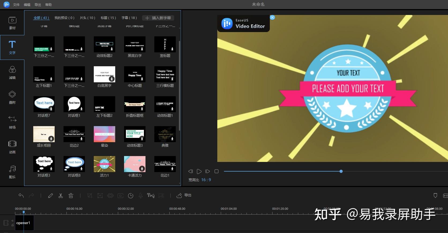448x233 pixels.
Task: Select the zoom focus frame icon
Action: pos(100,196)
